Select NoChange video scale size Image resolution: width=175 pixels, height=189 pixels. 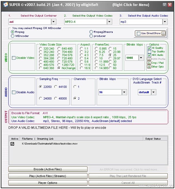(59, 68)
